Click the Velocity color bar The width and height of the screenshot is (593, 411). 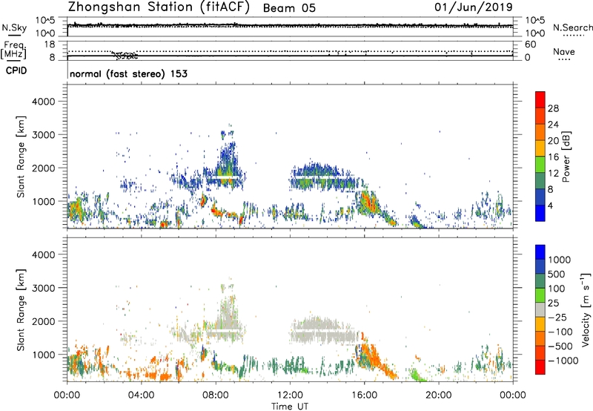(x=540, y=309)
